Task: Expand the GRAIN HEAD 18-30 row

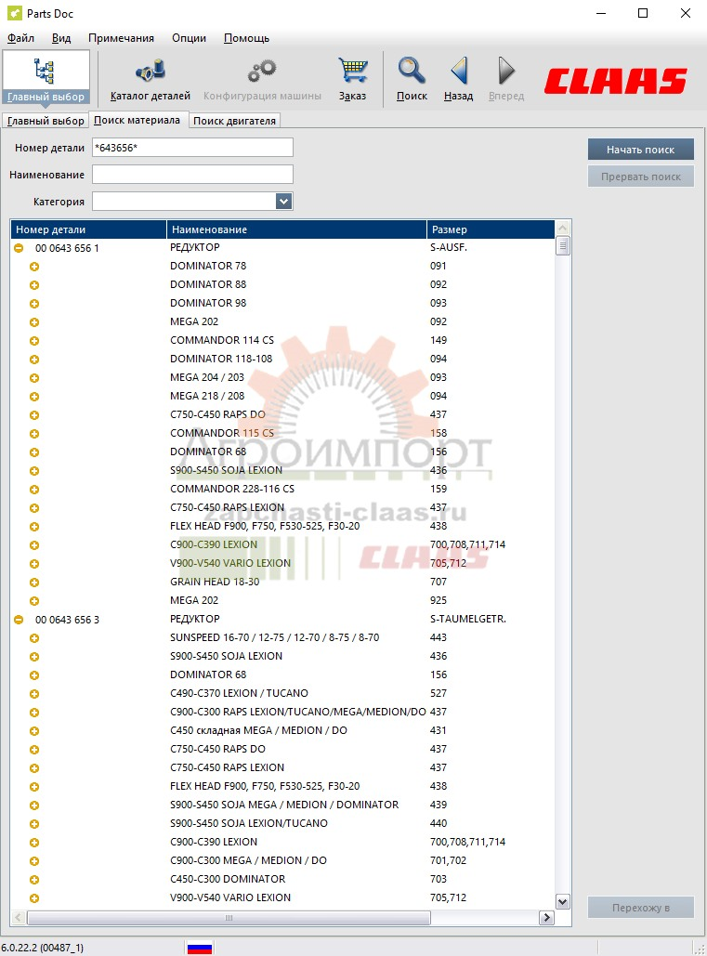Action: [x=34, y=583]
